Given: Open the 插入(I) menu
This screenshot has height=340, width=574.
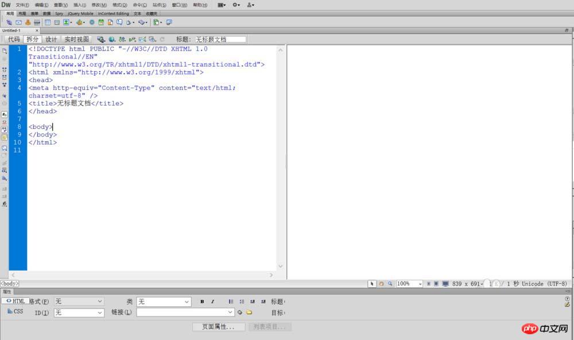Looking at the screenshot, I should coord(79,5).
